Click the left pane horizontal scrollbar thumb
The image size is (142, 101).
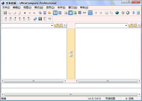(34, 81)
